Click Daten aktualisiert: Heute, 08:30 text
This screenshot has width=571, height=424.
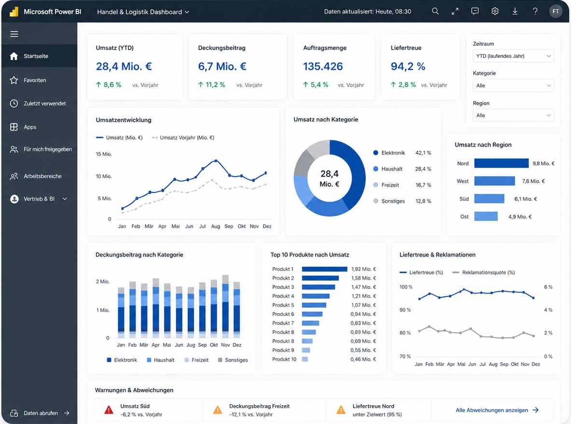pos(367,12)
